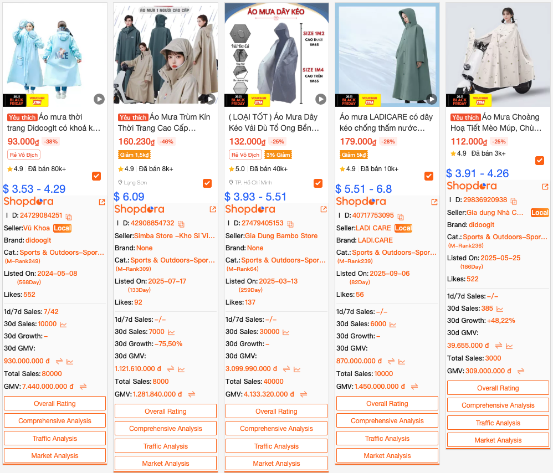Open GMV trend chart beside 39.655.000 đ
The height and width of the screenshot is (473, 553).
tap(509, 346)
